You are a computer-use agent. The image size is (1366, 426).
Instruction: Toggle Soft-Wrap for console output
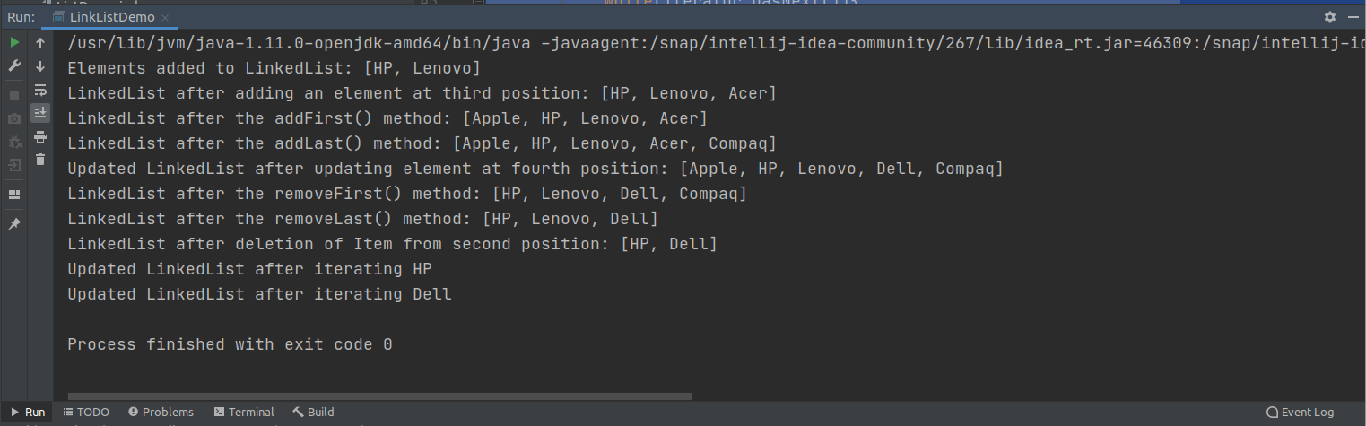(x=40, y=90)
